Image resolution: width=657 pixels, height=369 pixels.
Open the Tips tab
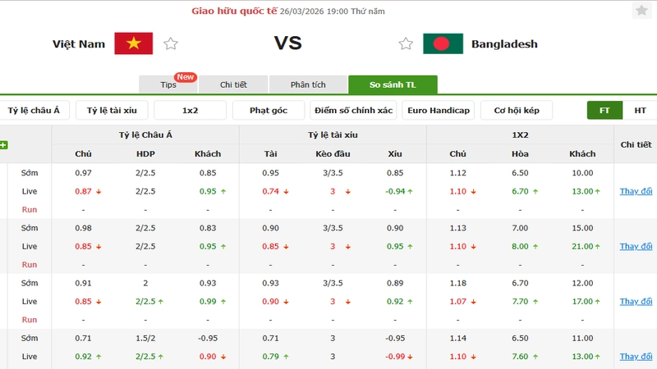[169, 84]
